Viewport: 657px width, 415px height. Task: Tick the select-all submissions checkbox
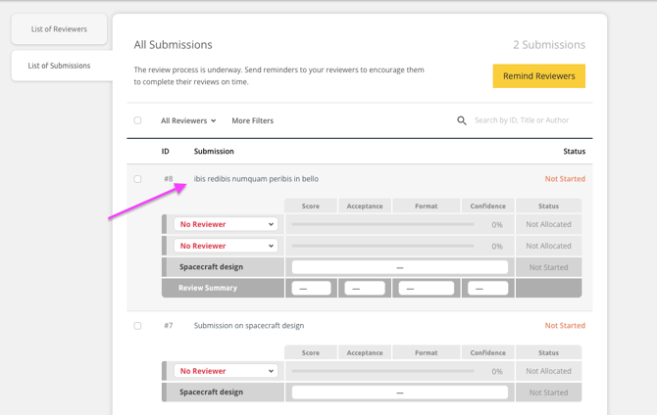[x=137, y=120]
